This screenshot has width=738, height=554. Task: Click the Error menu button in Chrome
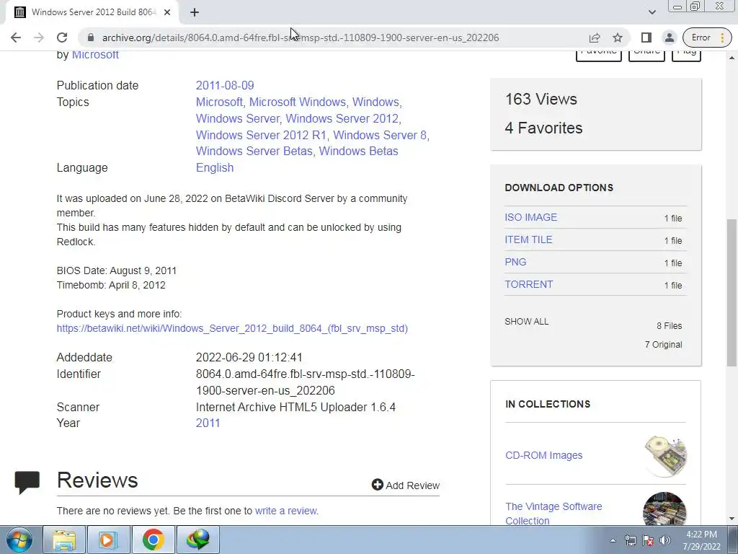pyautogui.click(x=707, y=38)
